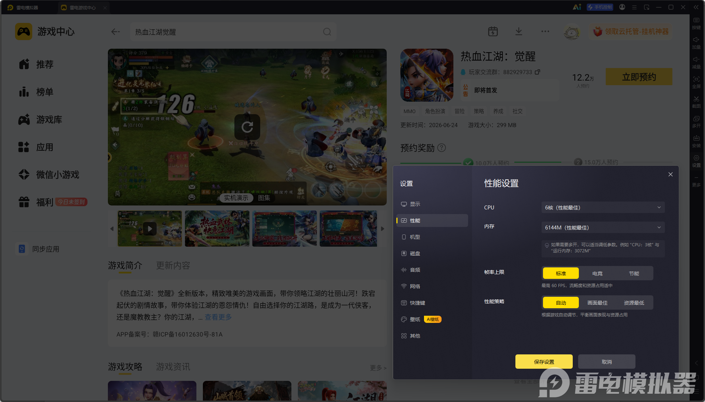Viewport: 705px width, 402px height.
Task: Open the 按键 keymapping tool in right sidebar
Action: pos(696,23)
